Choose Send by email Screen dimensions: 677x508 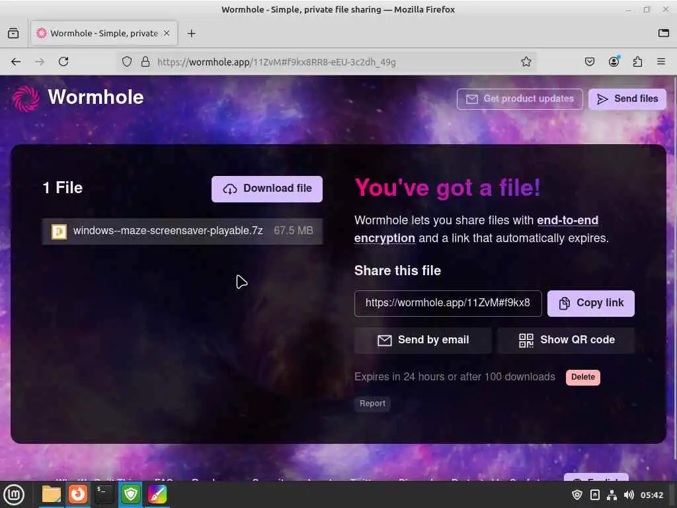click(422, 340)
